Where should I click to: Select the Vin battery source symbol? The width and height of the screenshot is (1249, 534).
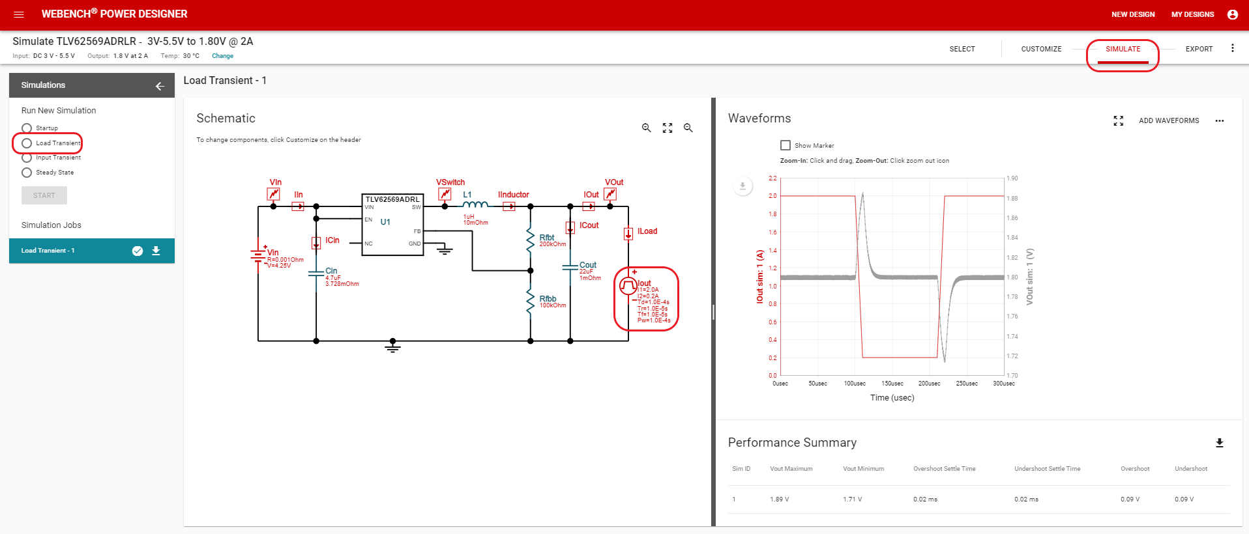pos(258,255)
